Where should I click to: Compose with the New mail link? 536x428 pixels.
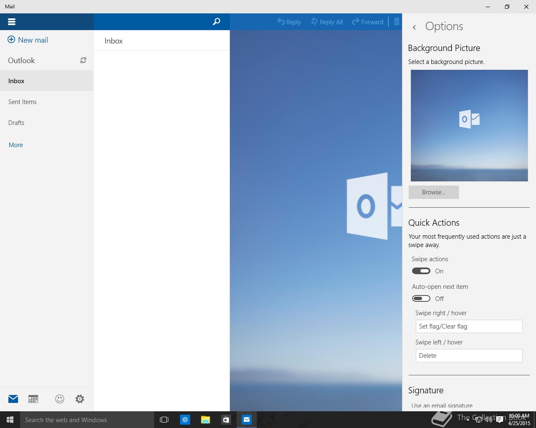(x=28, y=40)
